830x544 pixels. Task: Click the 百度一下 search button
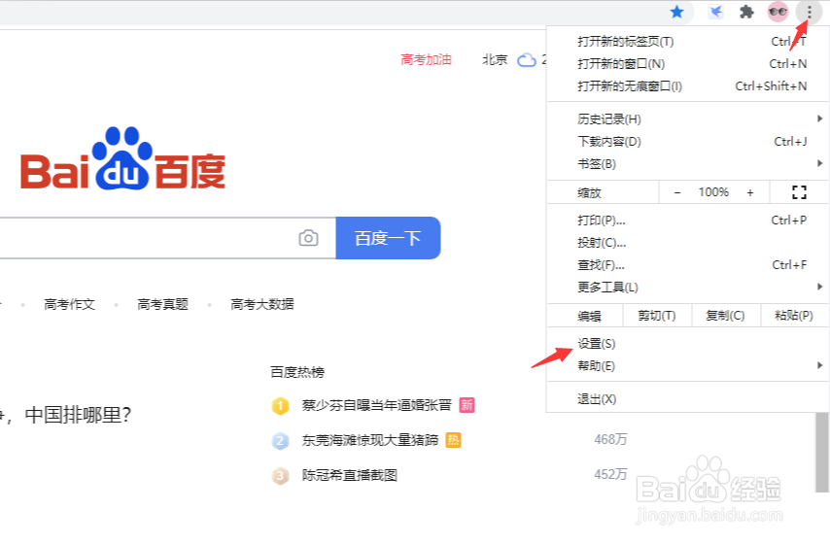(388, 238)
